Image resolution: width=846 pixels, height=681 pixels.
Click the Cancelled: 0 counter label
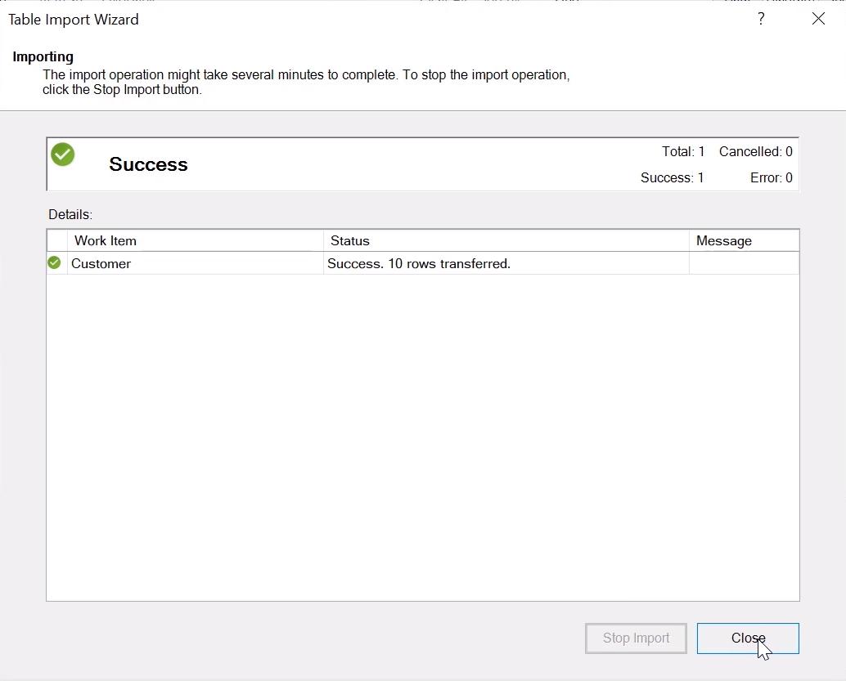click(x=754, y=151)
